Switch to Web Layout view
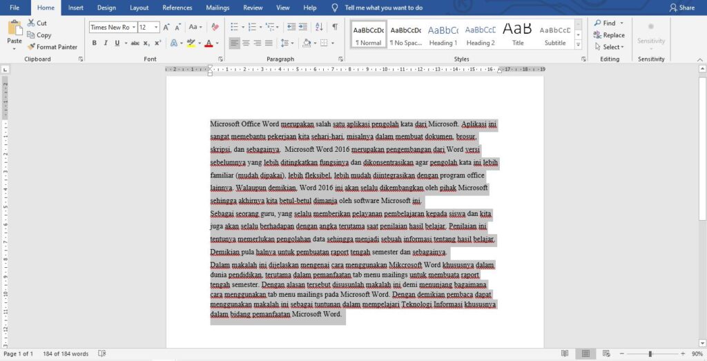 point(606,354)
